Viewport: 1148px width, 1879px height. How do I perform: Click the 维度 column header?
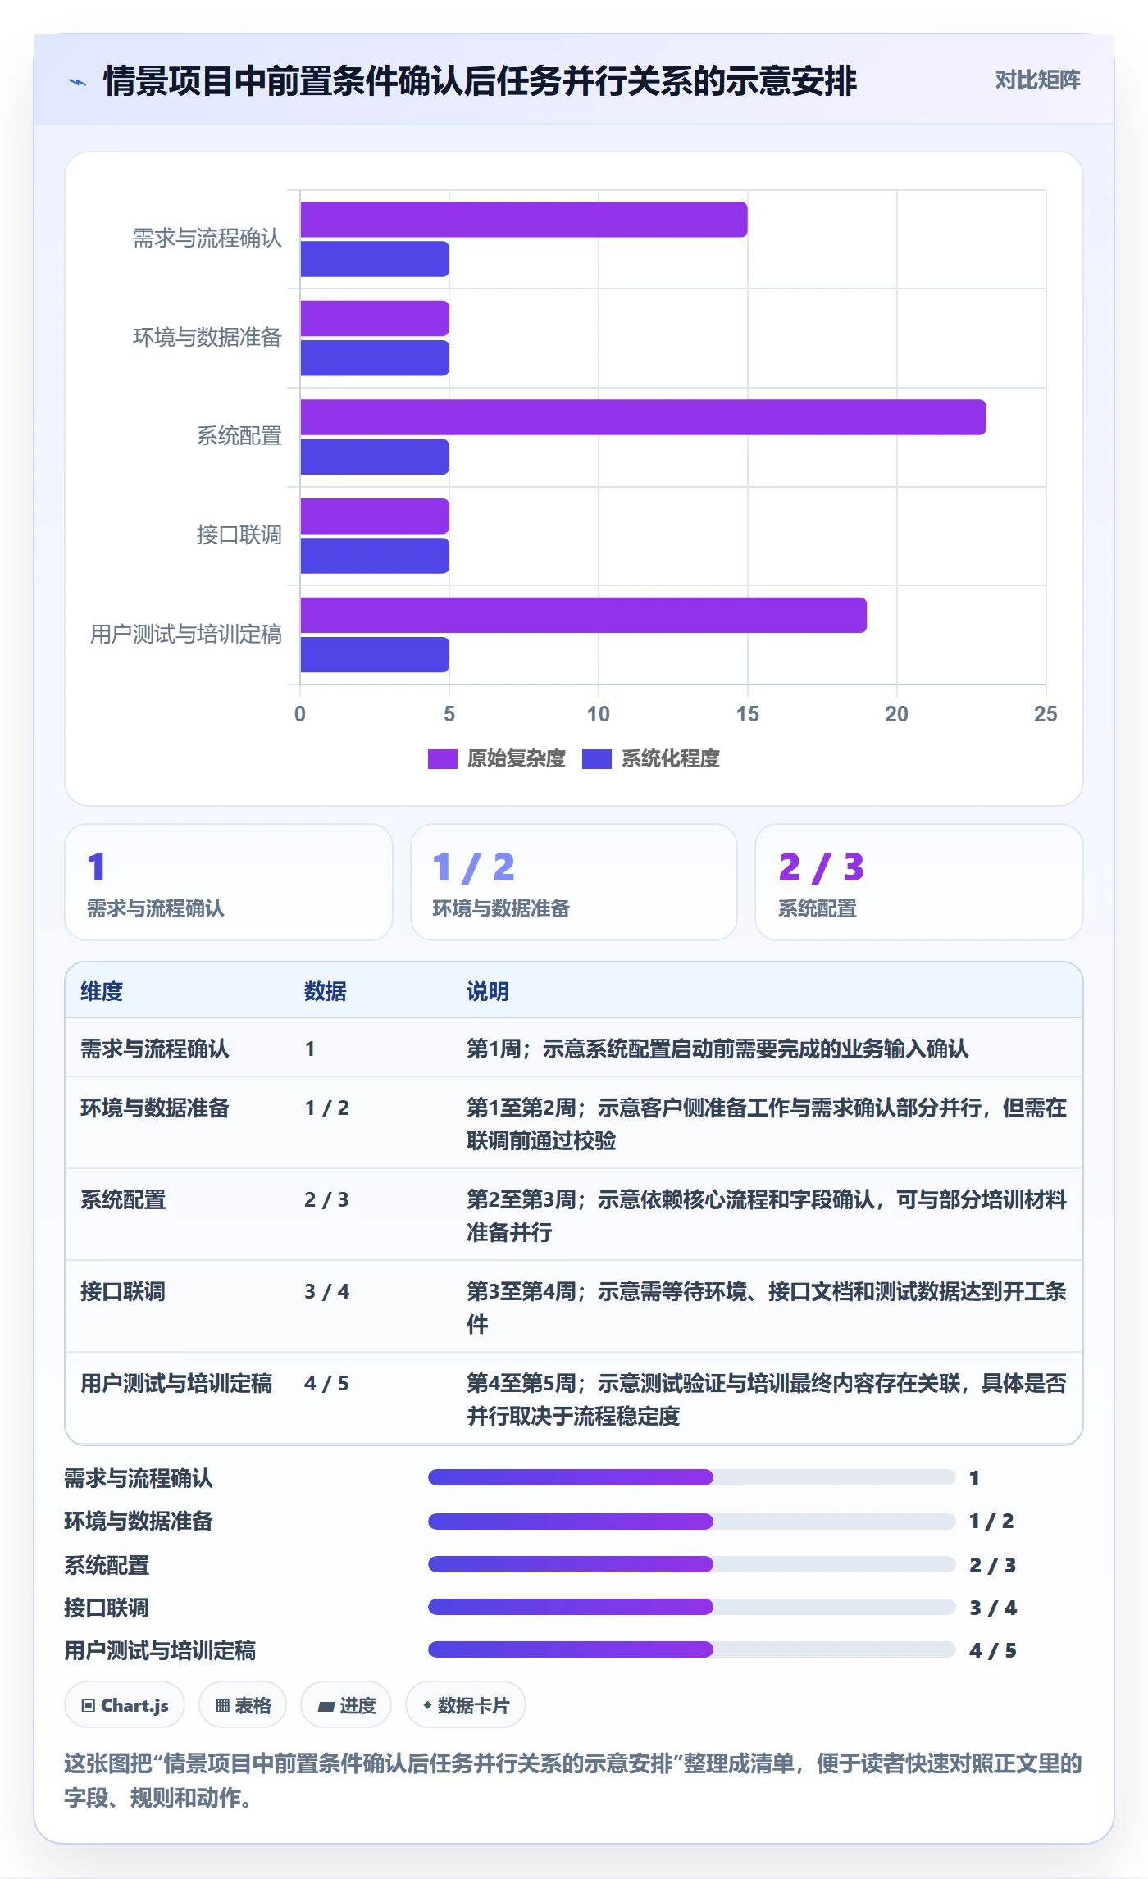tap(102, 991)
